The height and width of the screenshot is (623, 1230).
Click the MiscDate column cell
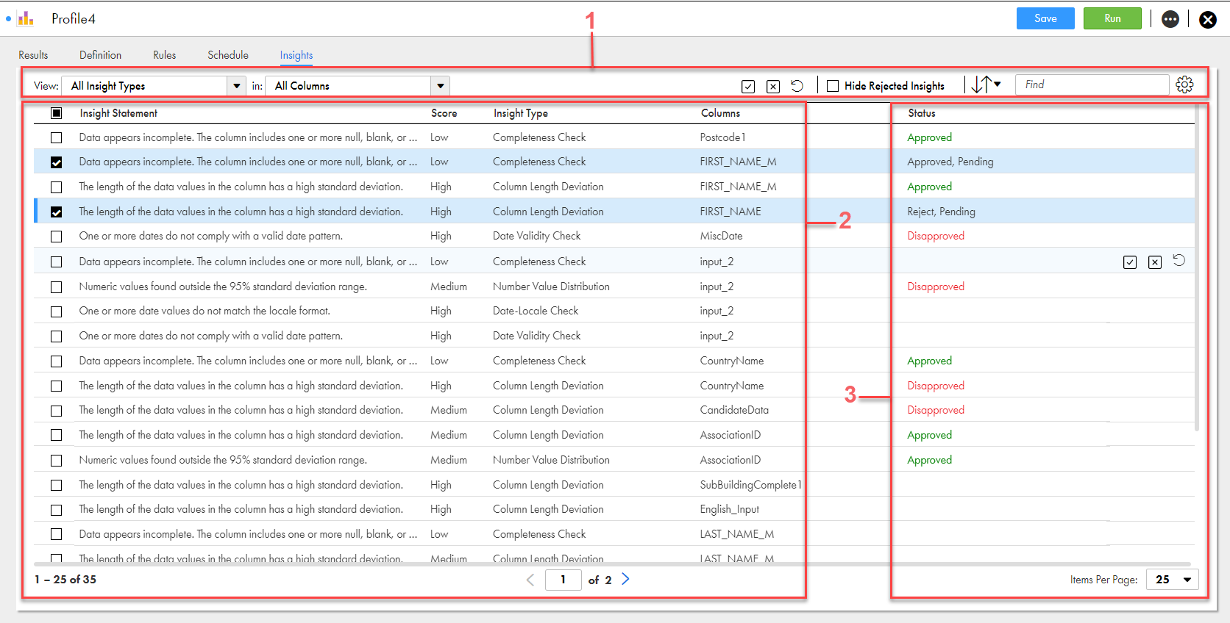point(721,236)
